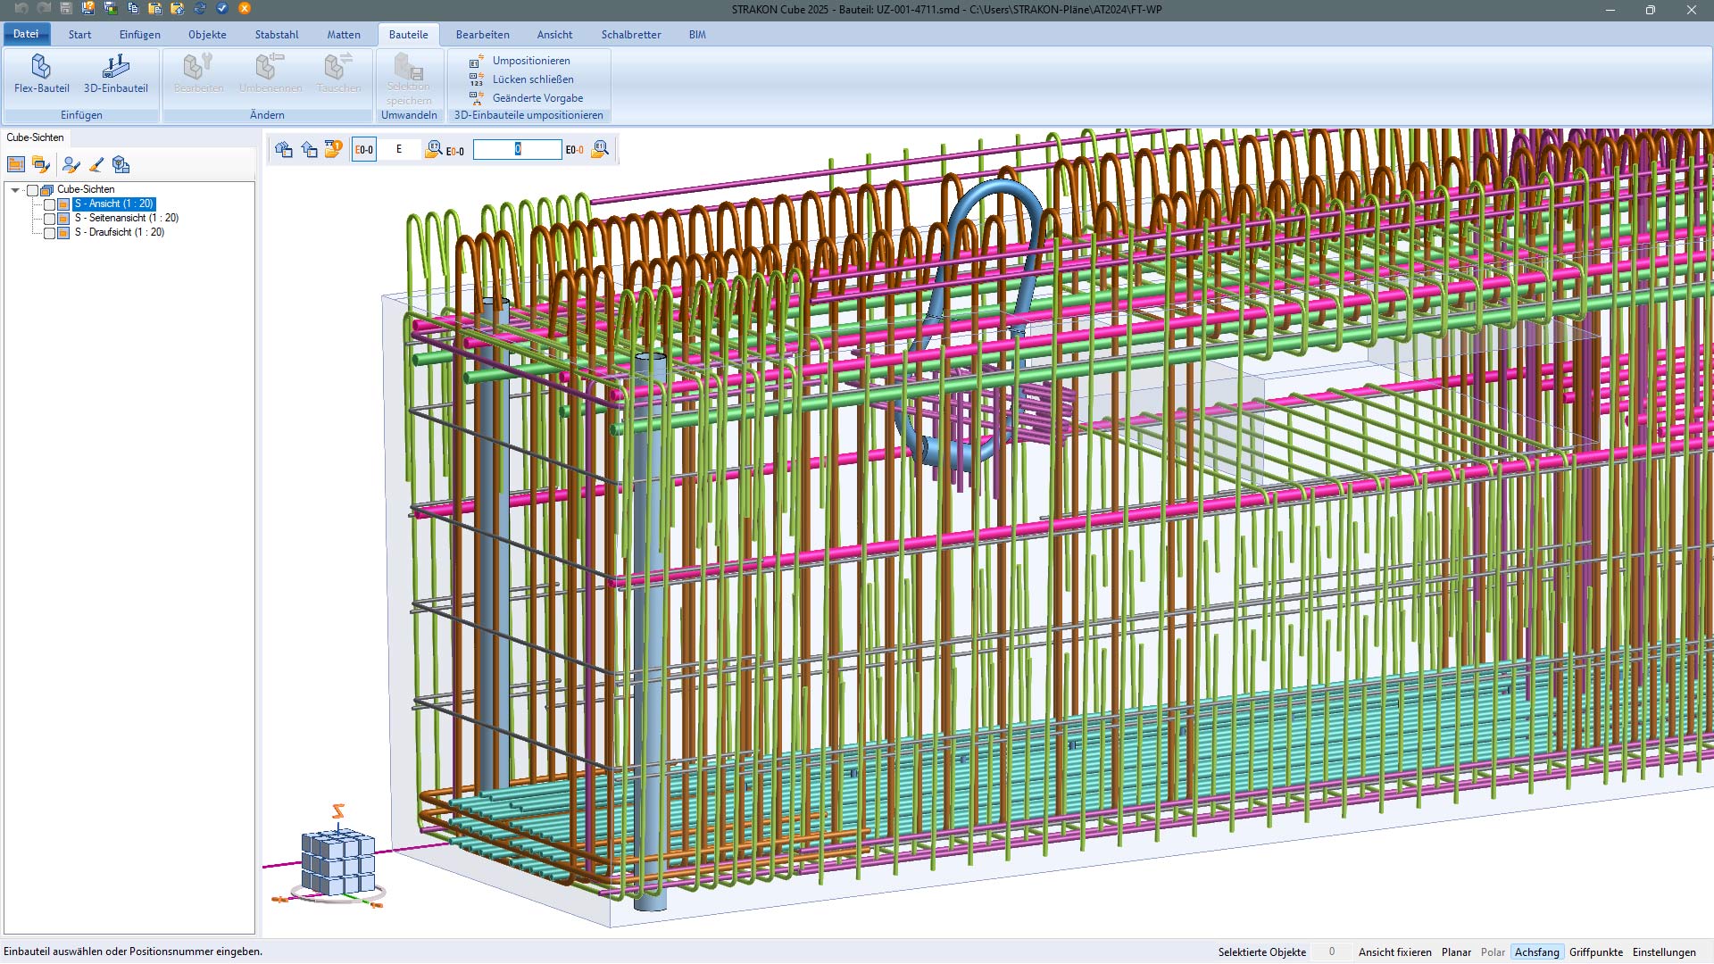Click the save diskette icon in title bar
1714x964 pixels.
66,9
